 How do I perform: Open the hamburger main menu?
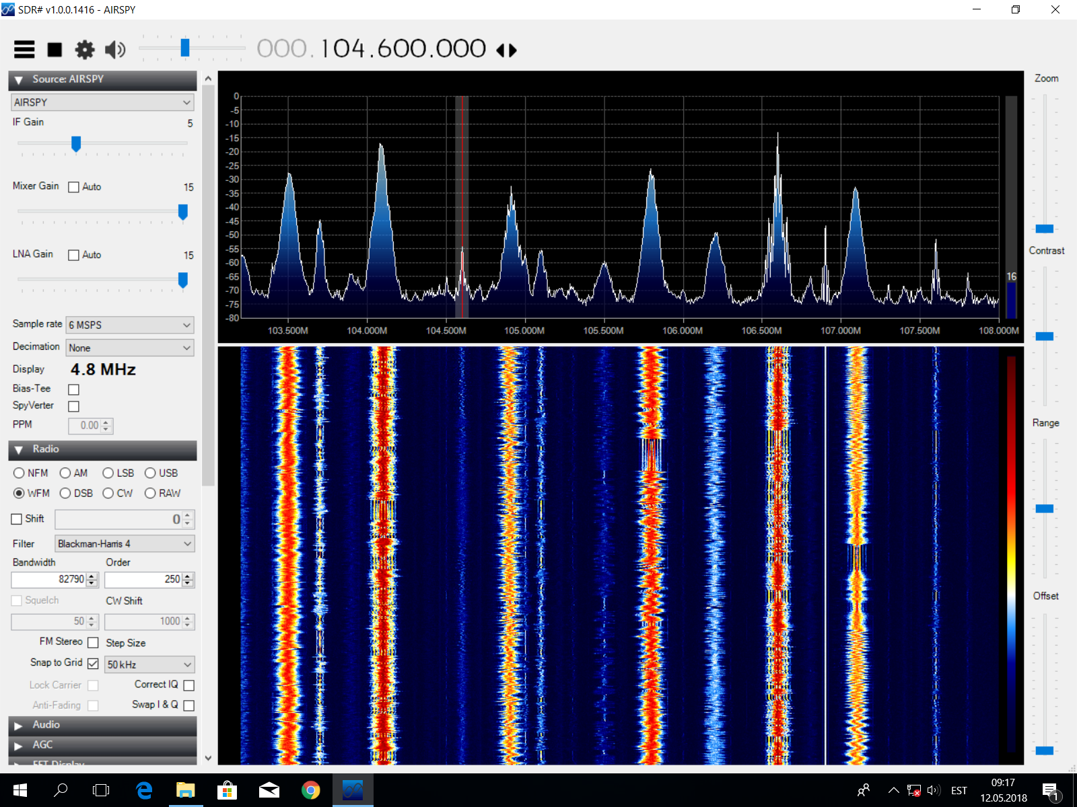point(24,50)
